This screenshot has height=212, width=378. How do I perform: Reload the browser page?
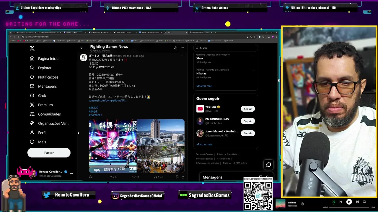[x=18, y=37]
